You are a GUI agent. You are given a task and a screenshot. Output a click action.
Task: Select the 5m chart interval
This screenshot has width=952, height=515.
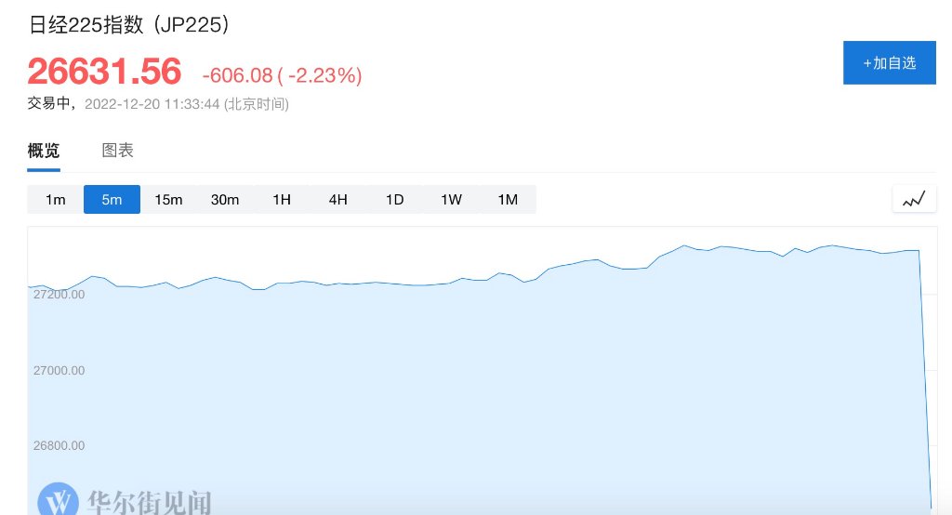[x=112, y=200]
